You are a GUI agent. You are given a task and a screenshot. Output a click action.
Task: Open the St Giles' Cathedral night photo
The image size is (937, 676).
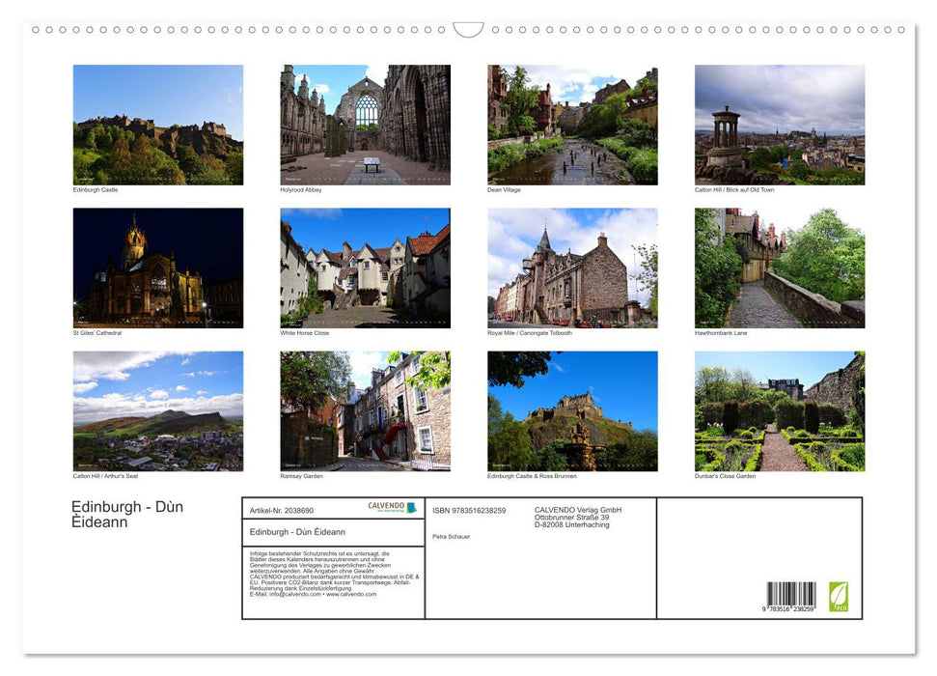click(x=158, y=267)
